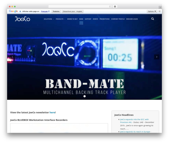Open the translate Options dropdown
The image size is (169, 143).
pos(152,11)
